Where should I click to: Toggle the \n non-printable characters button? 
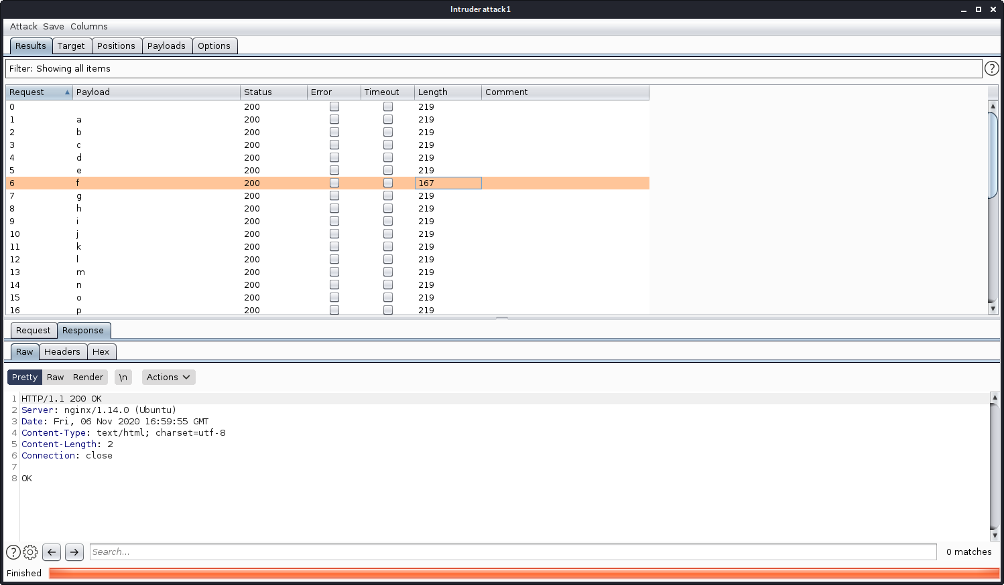point(123,378)
